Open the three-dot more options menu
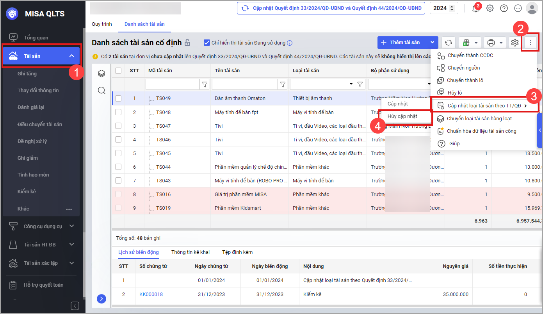The image size is (543, 314). 530,43
